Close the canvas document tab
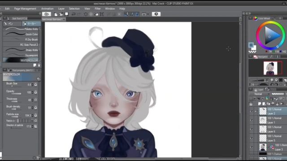287x161 pixels. click(64, 19)
